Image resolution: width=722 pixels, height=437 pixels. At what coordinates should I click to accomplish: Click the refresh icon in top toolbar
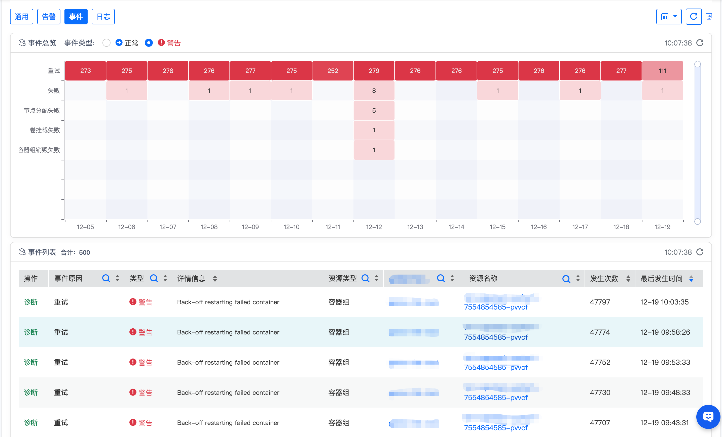693,16
